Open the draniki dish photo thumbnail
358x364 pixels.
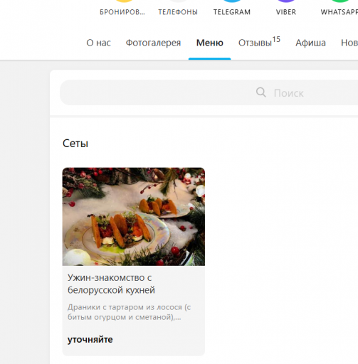134,217
